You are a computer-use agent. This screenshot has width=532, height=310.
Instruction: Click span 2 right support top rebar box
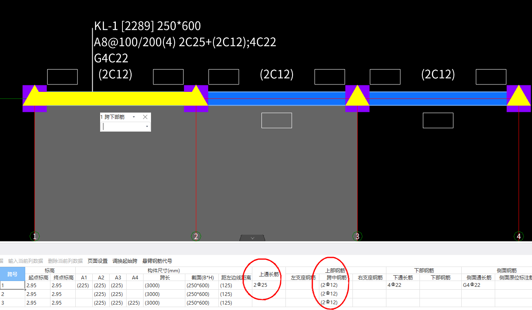(330, 77)
